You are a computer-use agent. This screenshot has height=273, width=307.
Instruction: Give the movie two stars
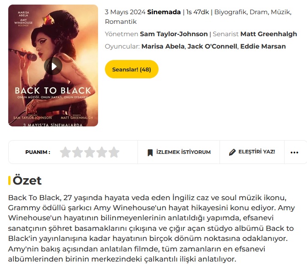pos(77,152)
